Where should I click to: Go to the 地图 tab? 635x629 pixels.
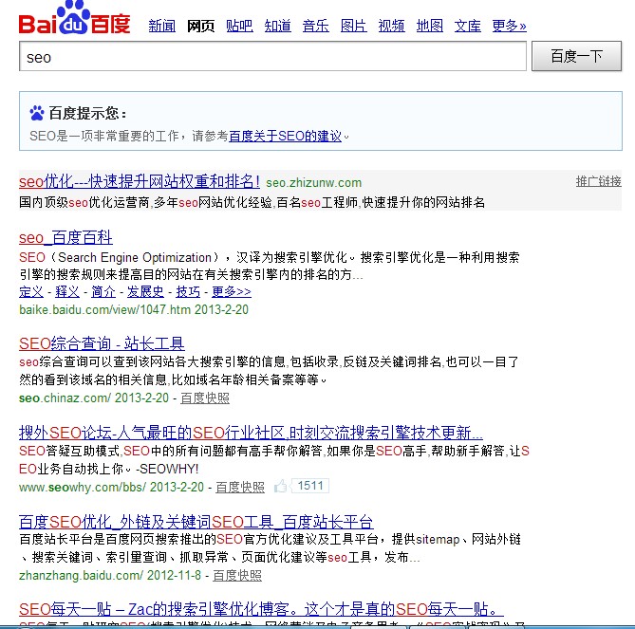tap(429, 26)
